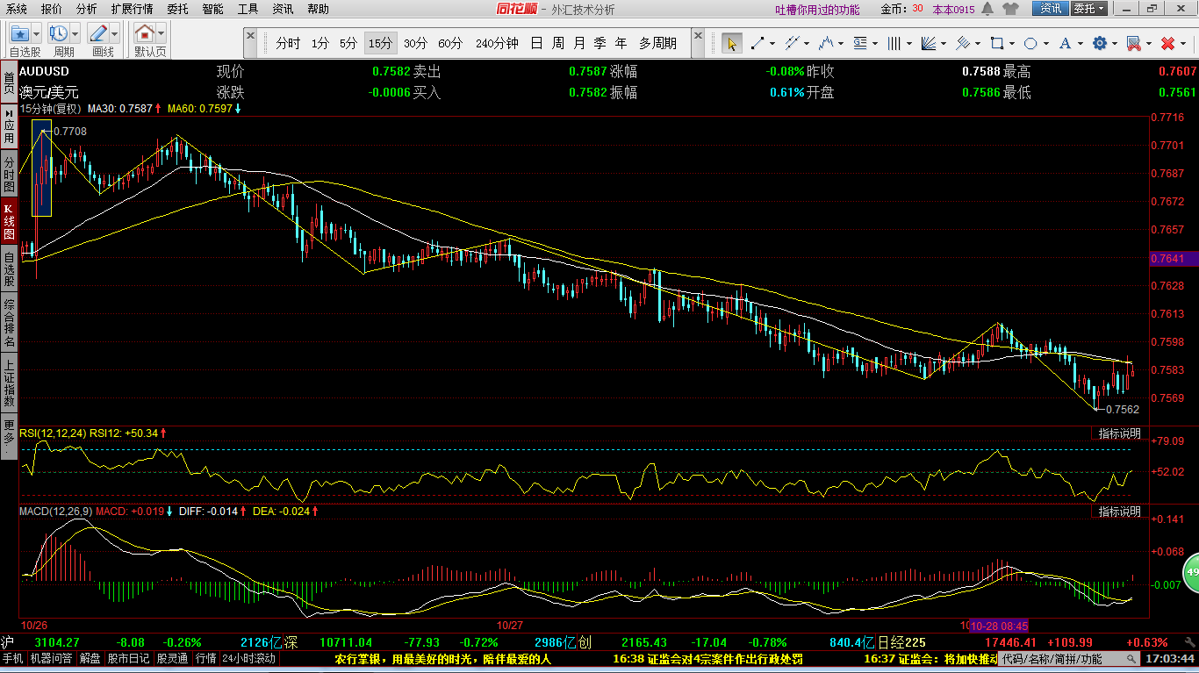The height and width of the screenshot is (673, 1199).
Task: Click the 资讯 button in title bar
Action: click(x=1051, y=9)
